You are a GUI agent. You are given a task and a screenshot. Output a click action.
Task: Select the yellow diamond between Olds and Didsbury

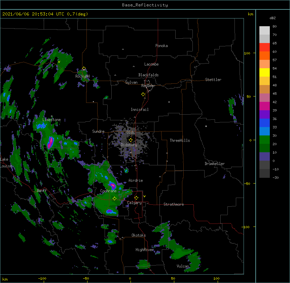tap(131, 140)
